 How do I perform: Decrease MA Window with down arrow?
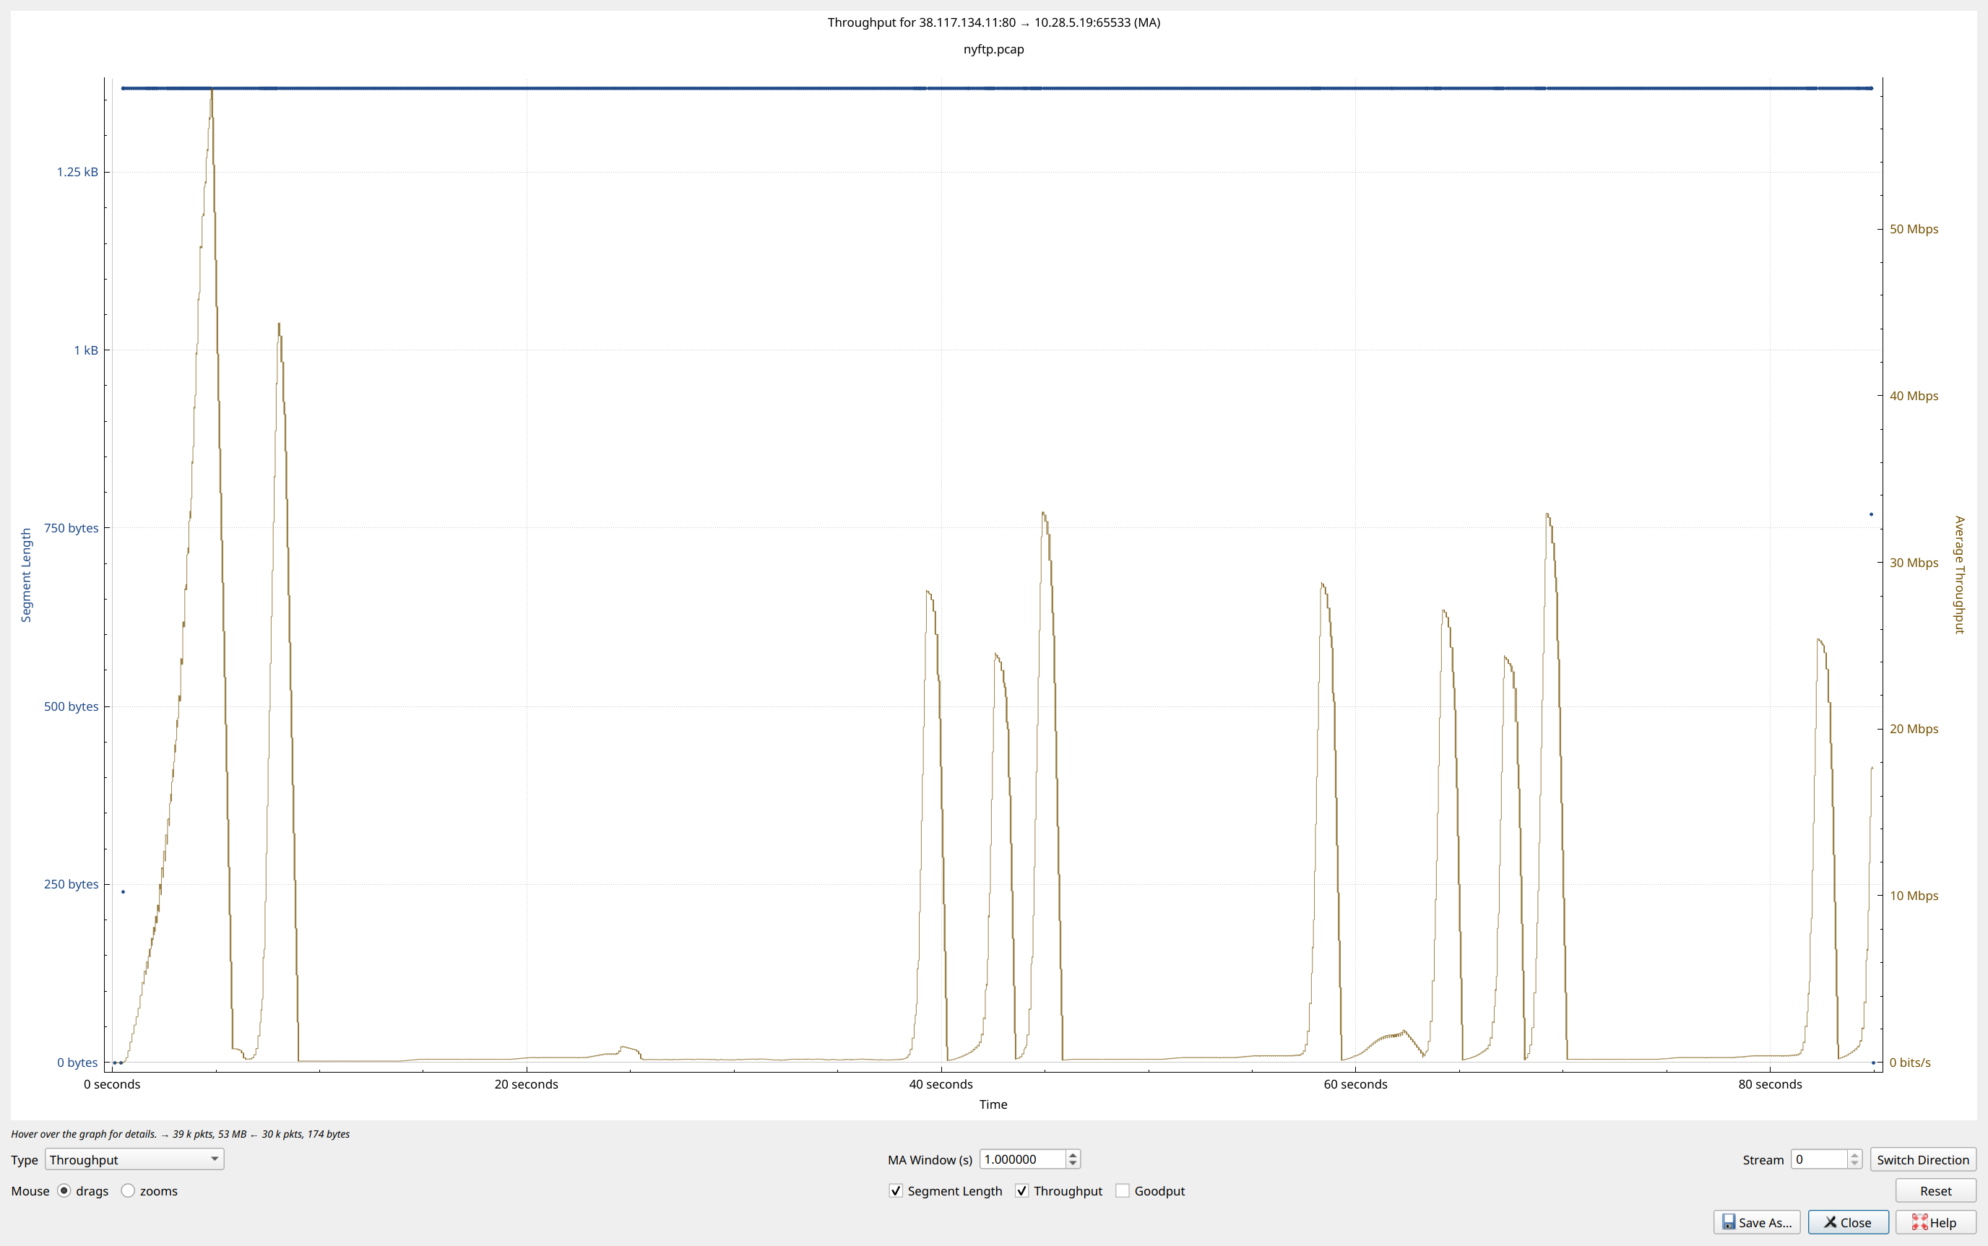[x=1072, y=1164]
